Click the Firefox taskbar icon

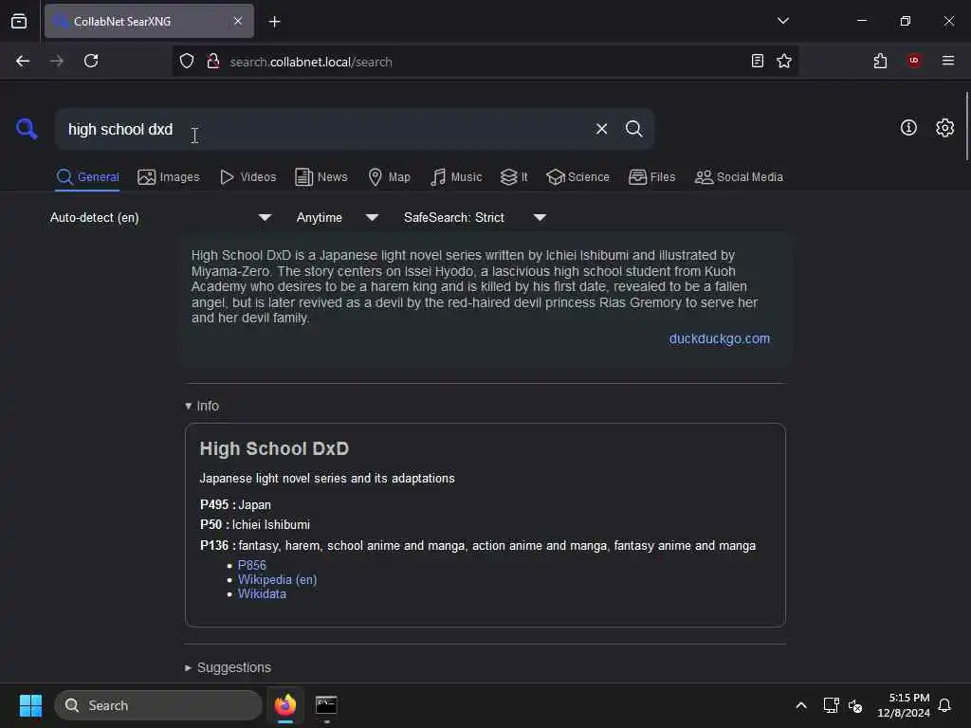click(x=284, y=705)
